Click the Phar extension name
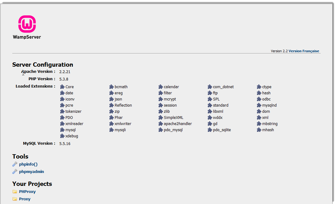Screen dimensions: 336x204 (x=118, y=118)
